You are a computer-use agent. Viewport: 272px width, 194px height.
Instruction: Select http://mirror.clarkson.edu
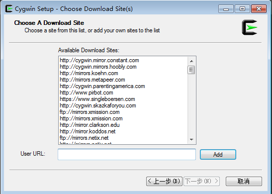[90, 125]
